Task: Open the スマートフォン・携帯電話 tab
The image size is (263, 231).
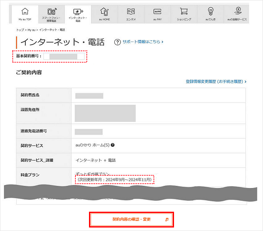Action: pos(51,14)
